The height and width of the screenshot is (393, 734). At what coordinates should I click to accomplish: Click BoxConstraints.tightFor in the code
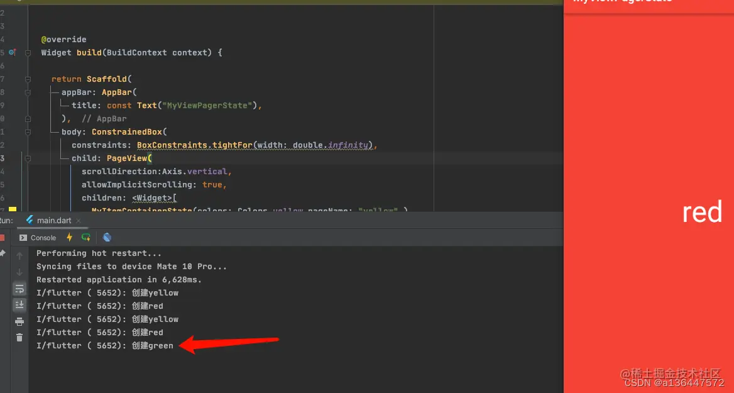pos(194,145)
